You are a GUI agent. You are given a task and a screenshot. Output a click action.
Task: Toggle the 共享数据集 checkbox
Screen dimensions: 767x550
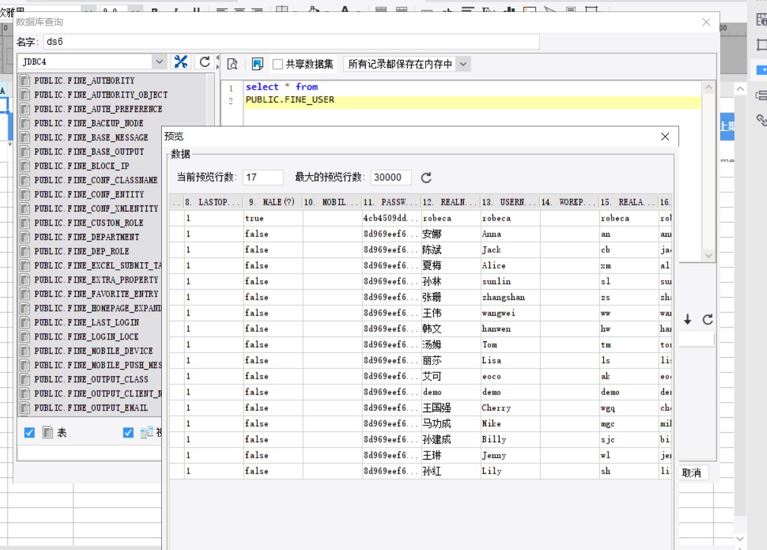(278, 64)
